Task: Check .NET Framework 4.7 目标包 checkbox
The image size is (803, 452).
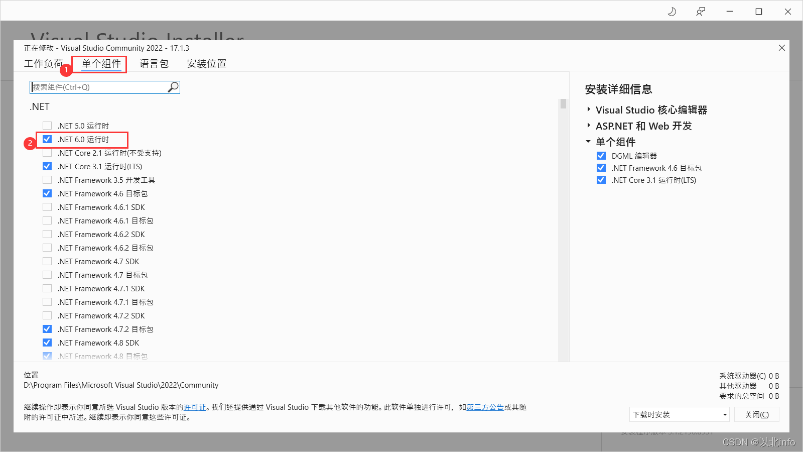Action: pyautogui.click(x=47, y=275)
